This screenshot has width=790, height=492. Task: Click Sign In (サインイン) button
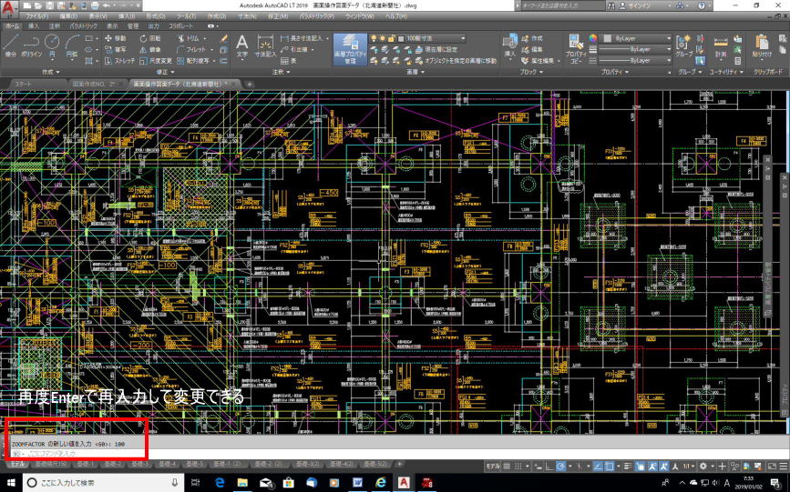tap(637, 5)
